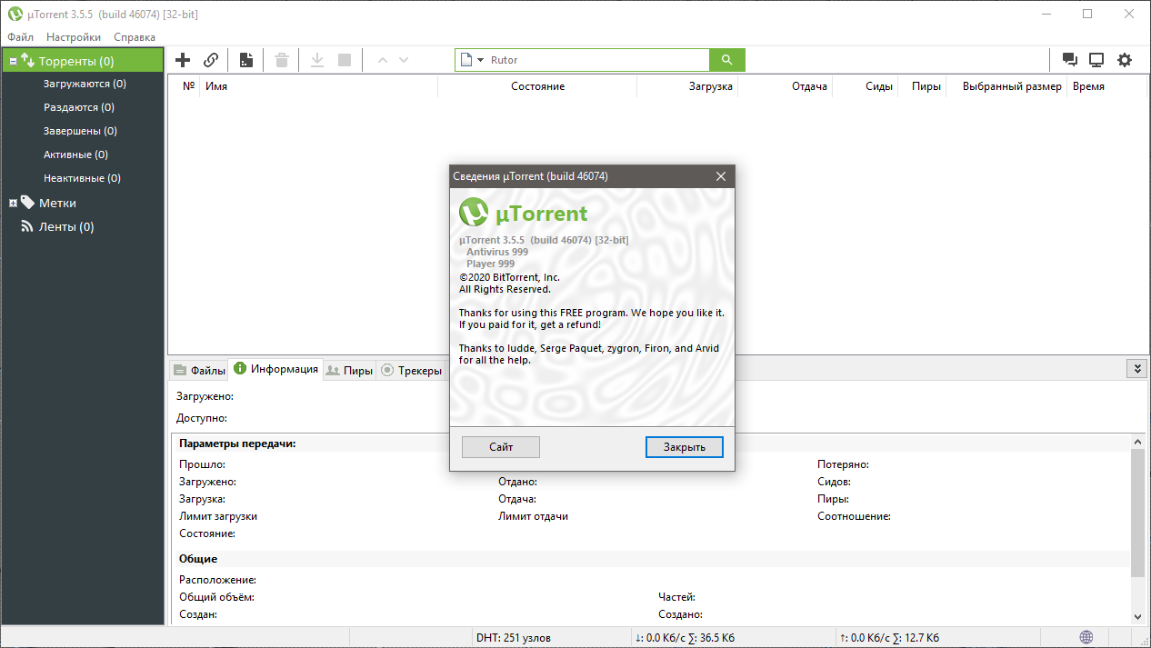The height and width of the screenshot is (648, 1151).
Task: Collapse the detail pane with double chevron
Action: [1136, 368]
